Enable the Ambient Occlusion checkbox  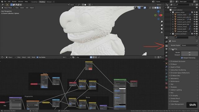171,61
